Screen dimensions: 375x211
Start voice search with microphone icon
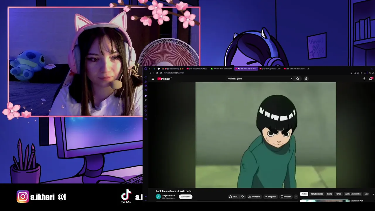pos(306,79)
